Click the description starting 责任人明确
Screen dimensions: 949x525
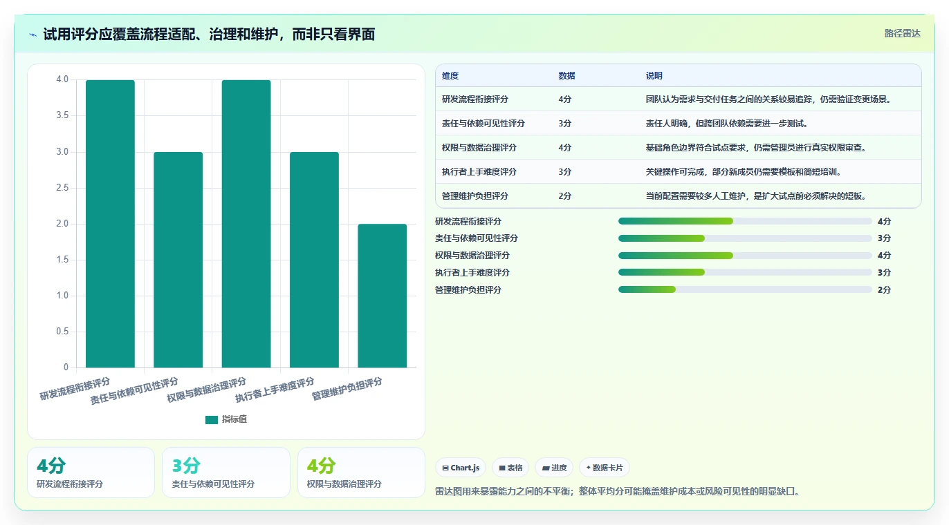tap(727, 124)
